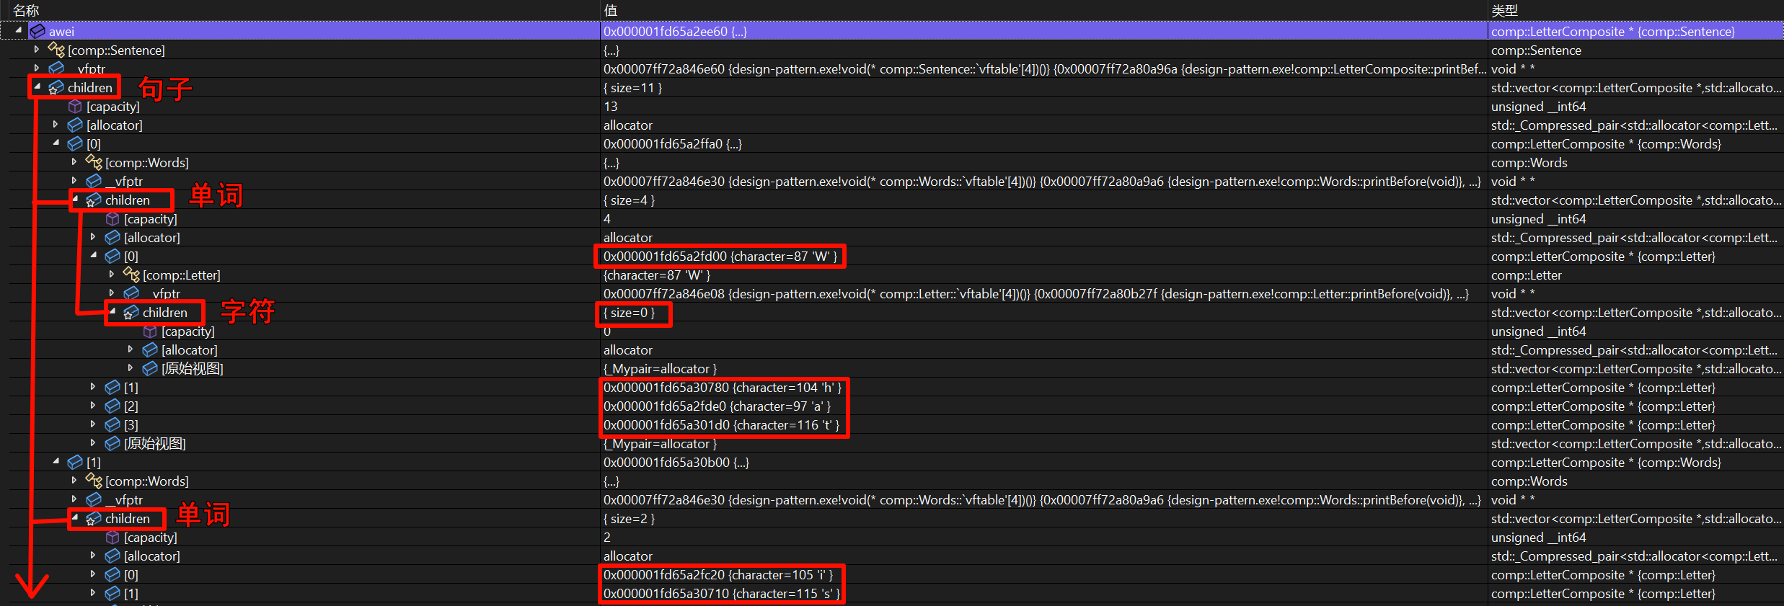Click the class icon next to [comp::Letter]

131,275
